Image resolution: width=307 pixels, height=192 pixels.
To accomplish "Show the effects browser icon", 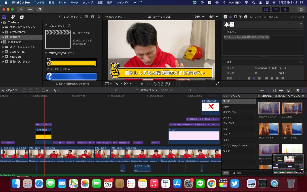I will click(297, 90).
